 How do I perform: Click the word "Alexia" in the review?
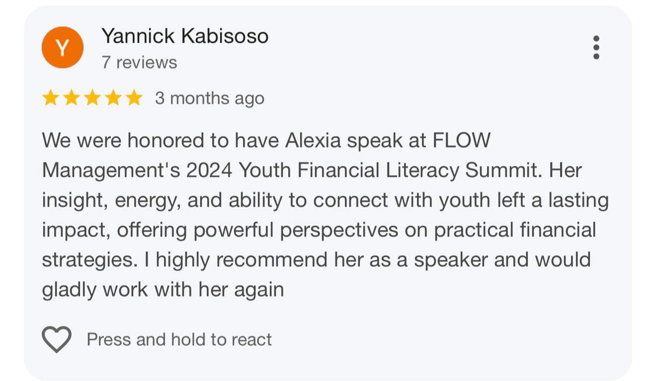click(313, 141)
